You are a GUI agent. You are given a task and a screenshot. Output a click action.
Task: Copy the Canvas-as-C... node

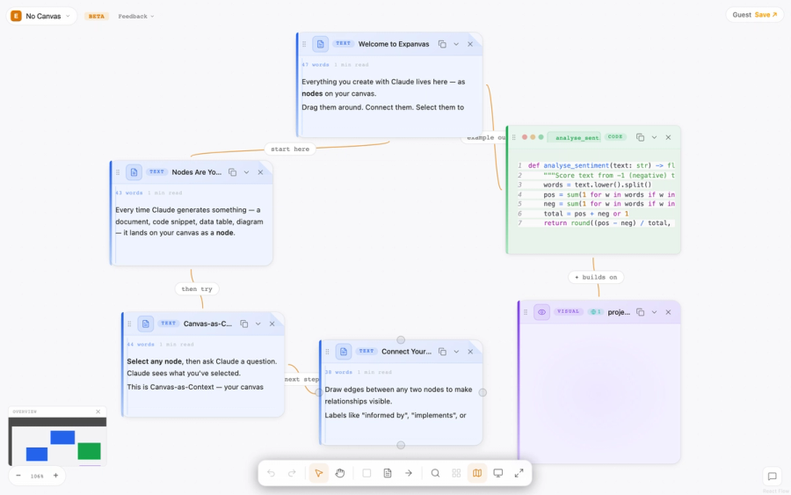tap(244, 324)
